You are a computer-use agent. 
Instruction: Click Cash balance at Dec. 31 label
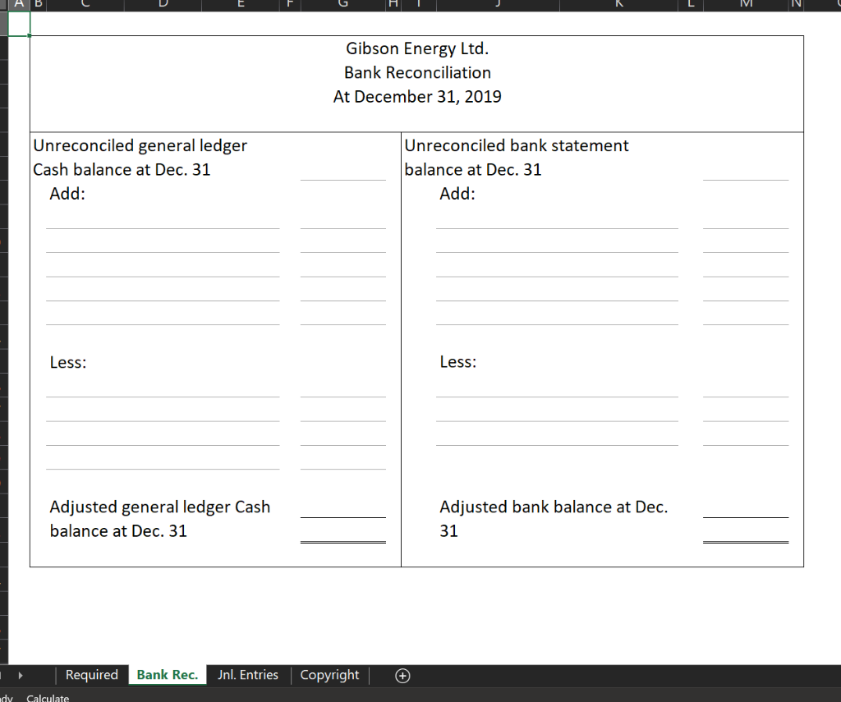(x=122, y=169)
